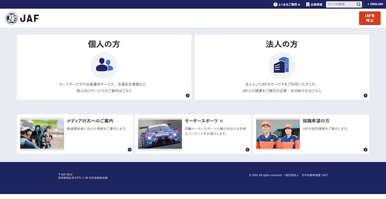Click text JAFとの提携をご検討の企業・自治体
This screenshot has width=386, height=199.
282,91
